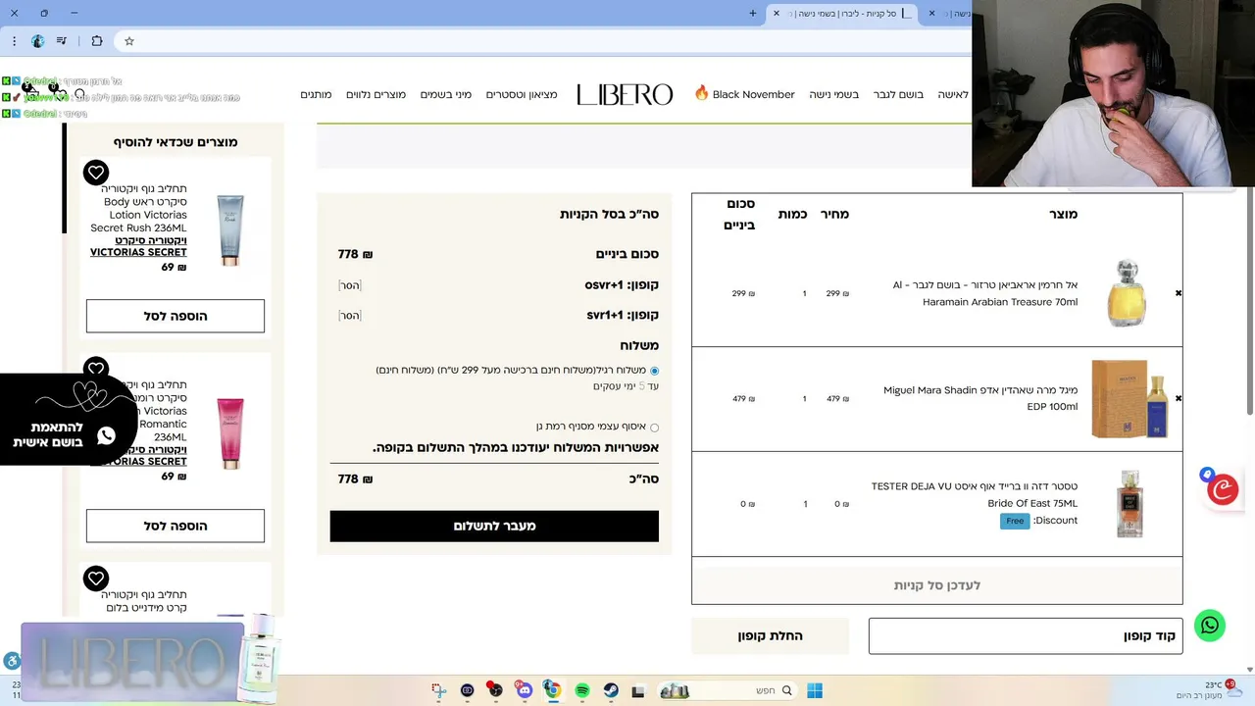The height and width of the screenshot is (706, 1255).
Task: Add Romantic lotion with הוספה לסל
Action: coord(176,526)
